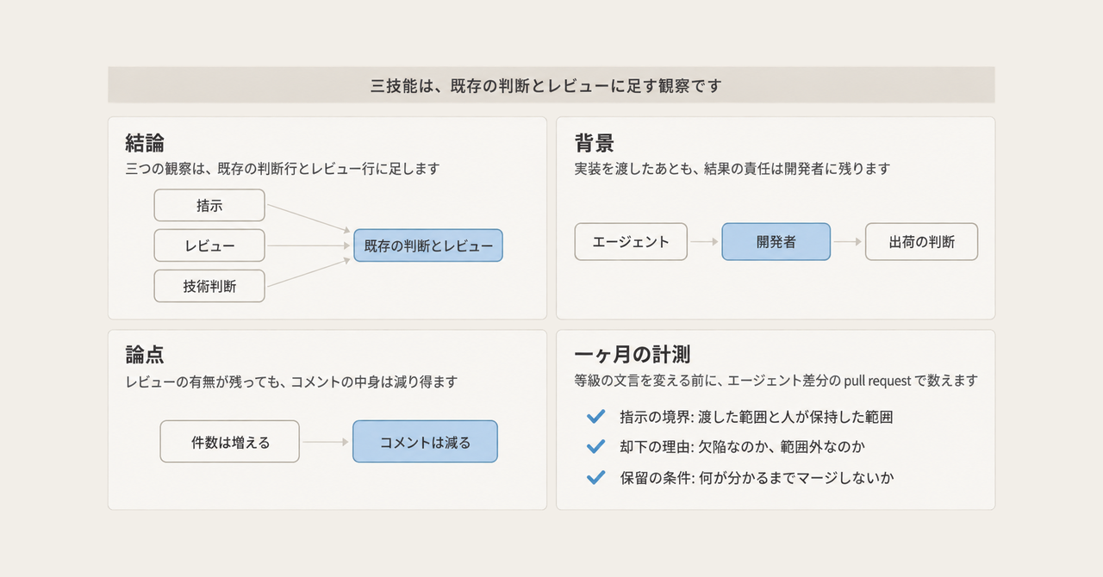Viewport: 1103px width, 577px height.
Task: Click the text 保留の条件: 何が分かるまでマージしないか
Action: coord(757,477)
